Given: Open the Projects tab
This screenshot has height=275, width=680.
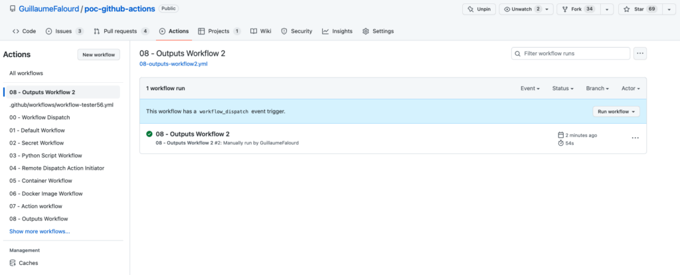Looking at the screenshot, I should coord(219,31).
